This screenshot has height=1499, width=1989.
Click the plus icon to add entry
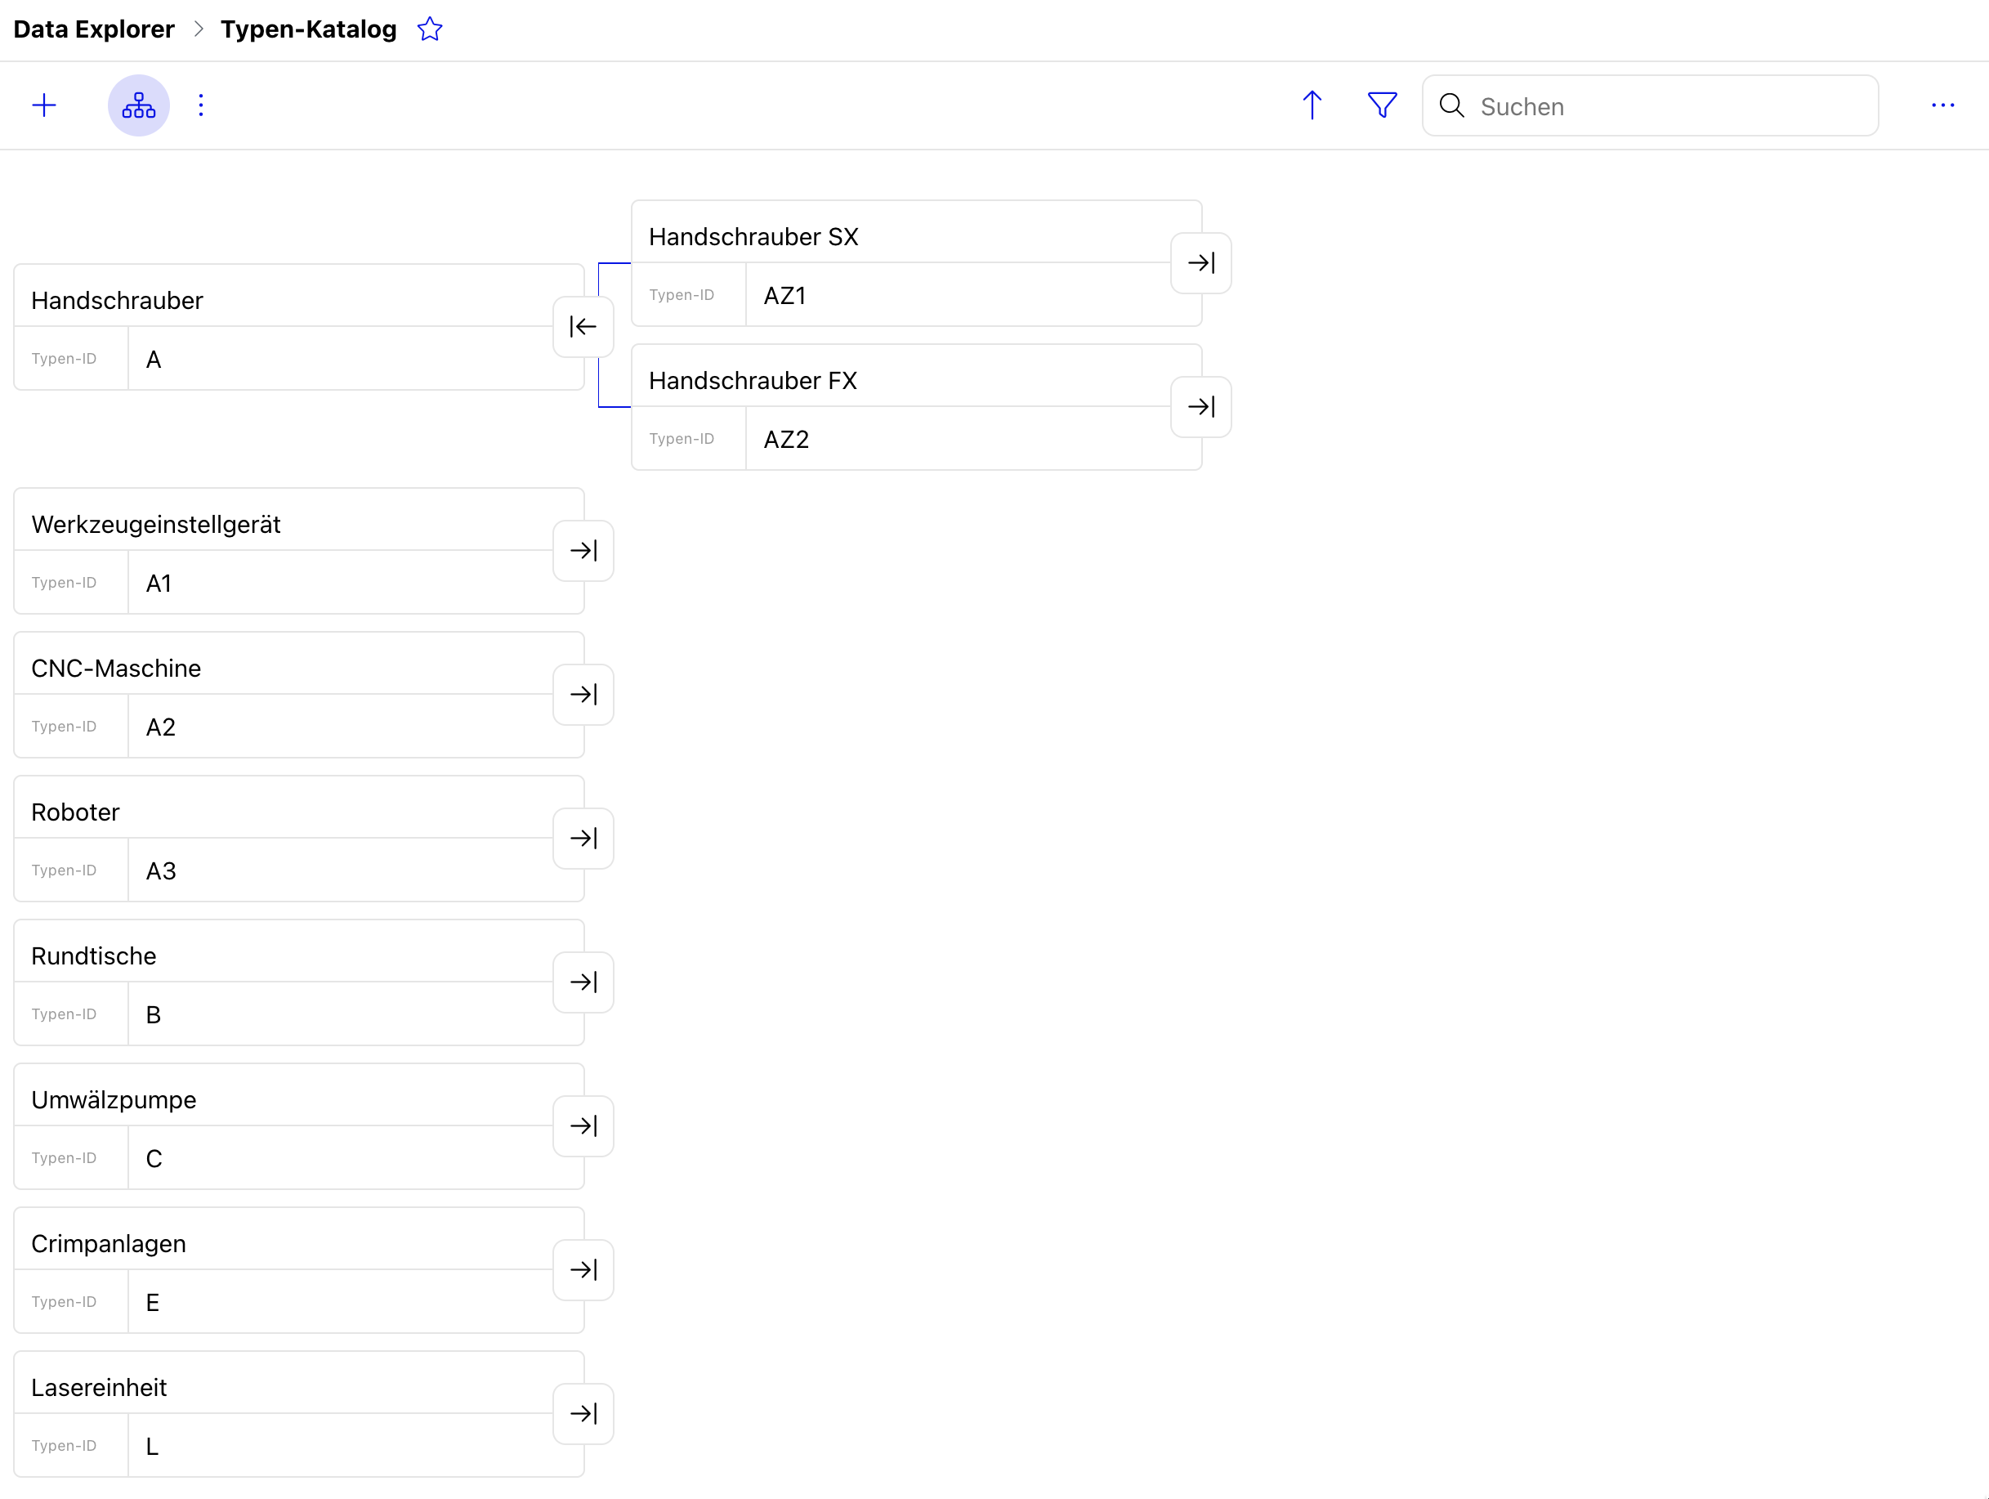pyautogui.click(x=44, y=105)
